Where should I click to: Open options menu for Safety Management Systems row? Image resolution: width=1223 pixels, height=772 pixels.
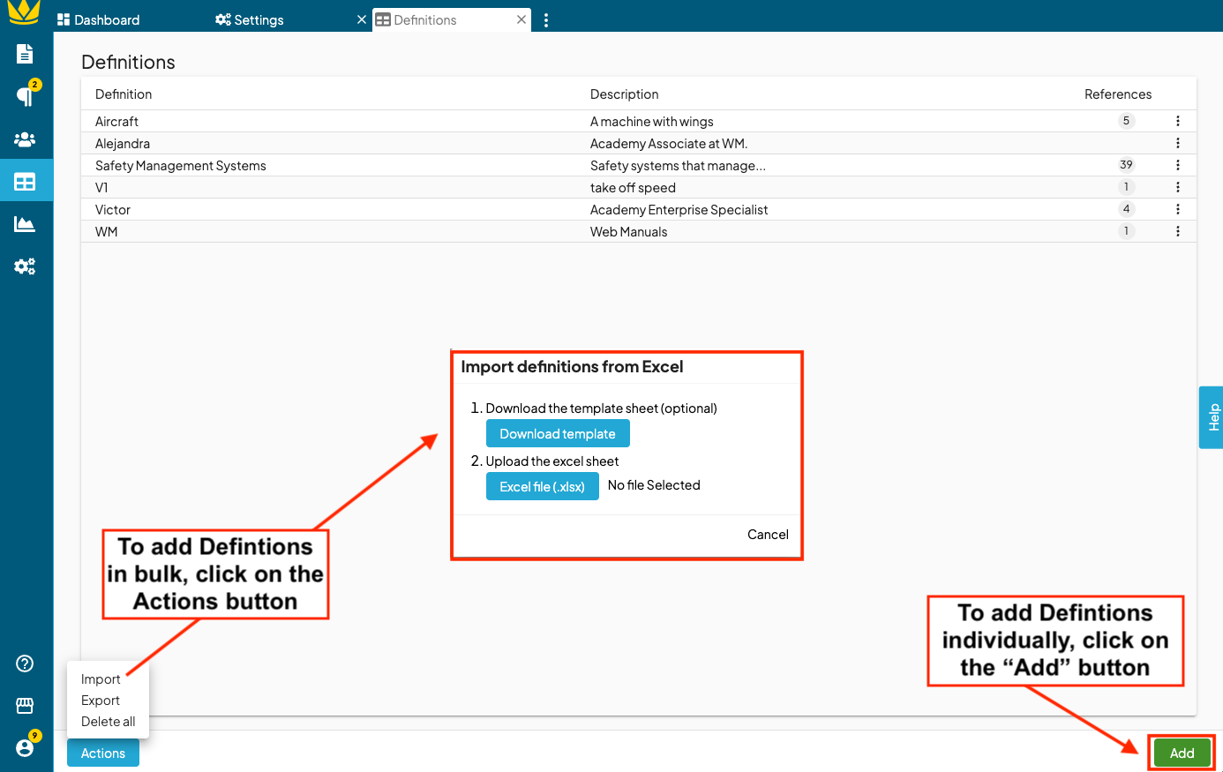click(x=1178, y=165)
